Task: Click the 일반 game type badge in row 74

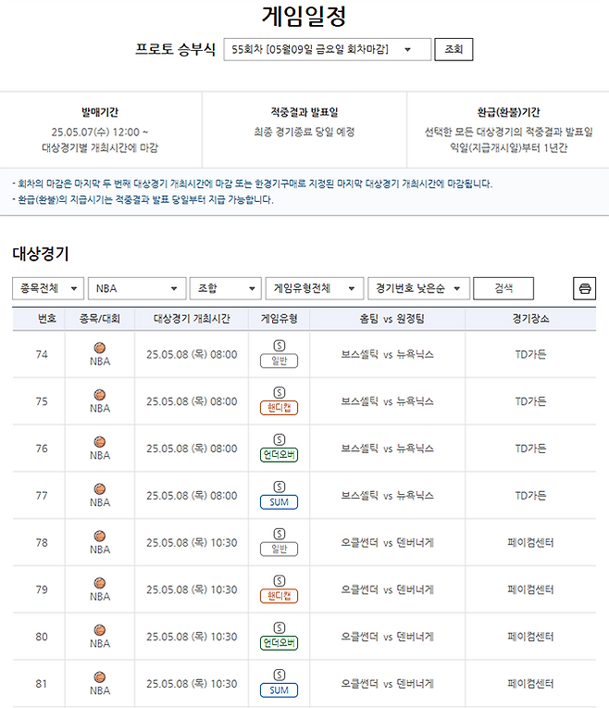Action: [279, 360]
